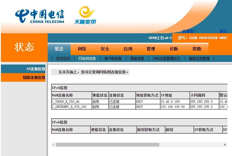Click the horizontal scrollbar left arrow

point(53,145)
